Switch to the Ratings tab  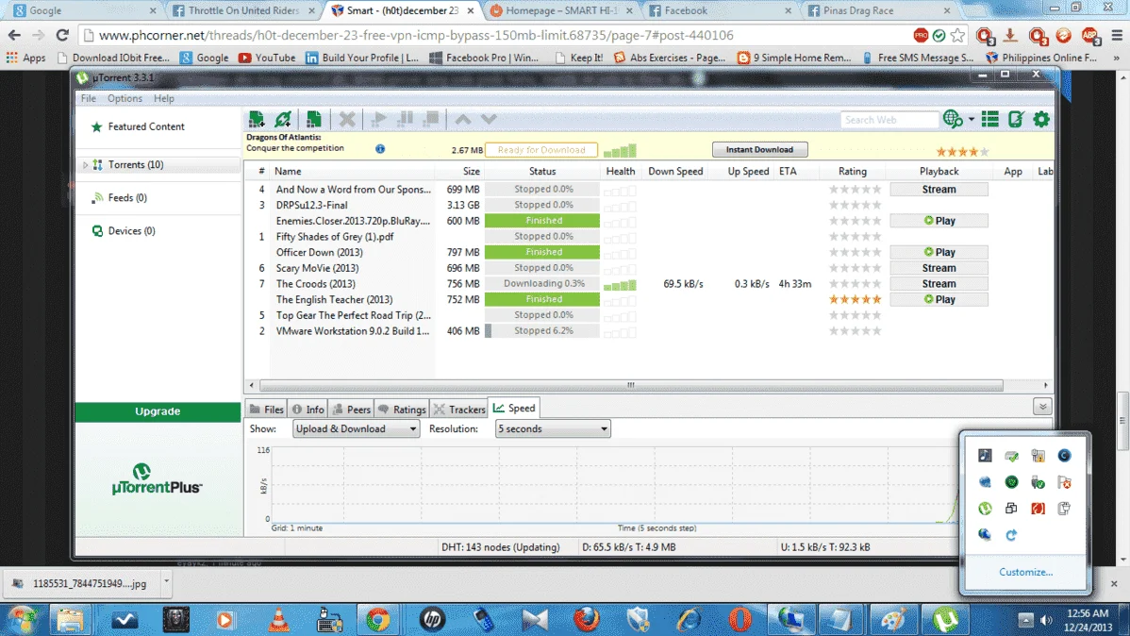pos(402,409)
